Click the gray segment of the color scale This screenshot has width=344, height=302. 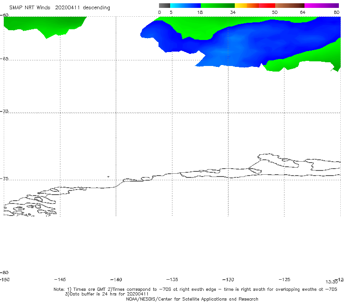tap(165, 6)
